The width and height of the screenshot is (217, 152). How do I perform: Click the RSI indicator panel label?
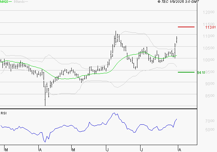(3, 113)
